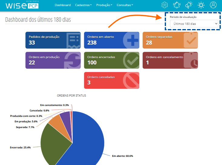222x165 pixels.
Task: Open the Ordens em aberto card
Action: (111, 40)
